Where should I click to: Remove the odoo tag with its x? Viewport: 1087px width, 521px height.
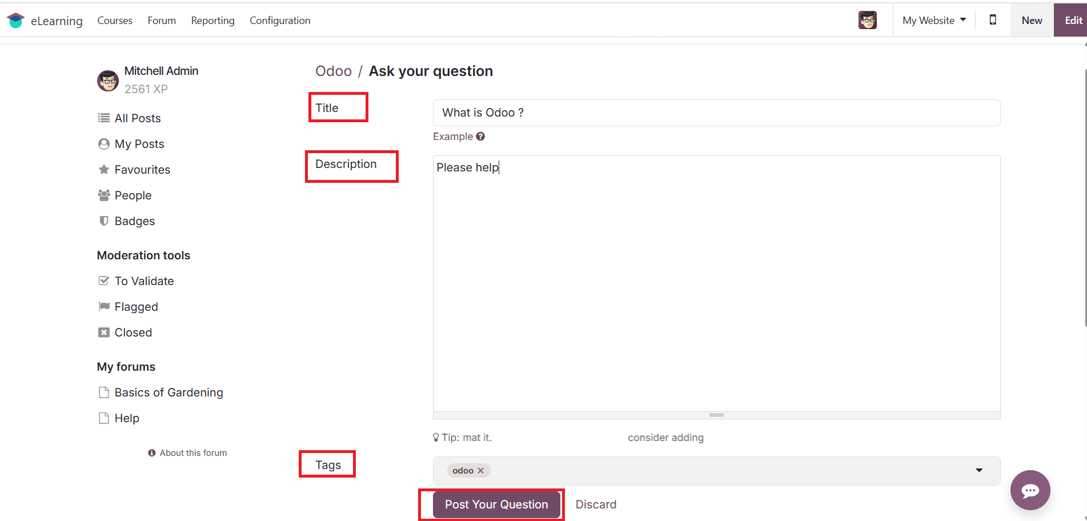click(x=480, y=471)
